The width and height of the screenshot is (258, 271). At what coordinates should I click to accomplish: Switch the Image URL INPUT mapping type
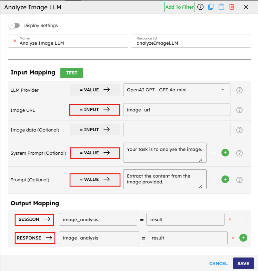pyautogui.click(x=95, y=110)
